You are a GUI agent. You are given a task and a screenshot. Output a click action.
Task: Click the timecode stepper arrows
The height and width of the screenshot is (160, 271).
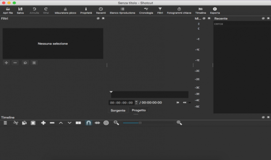136,103
